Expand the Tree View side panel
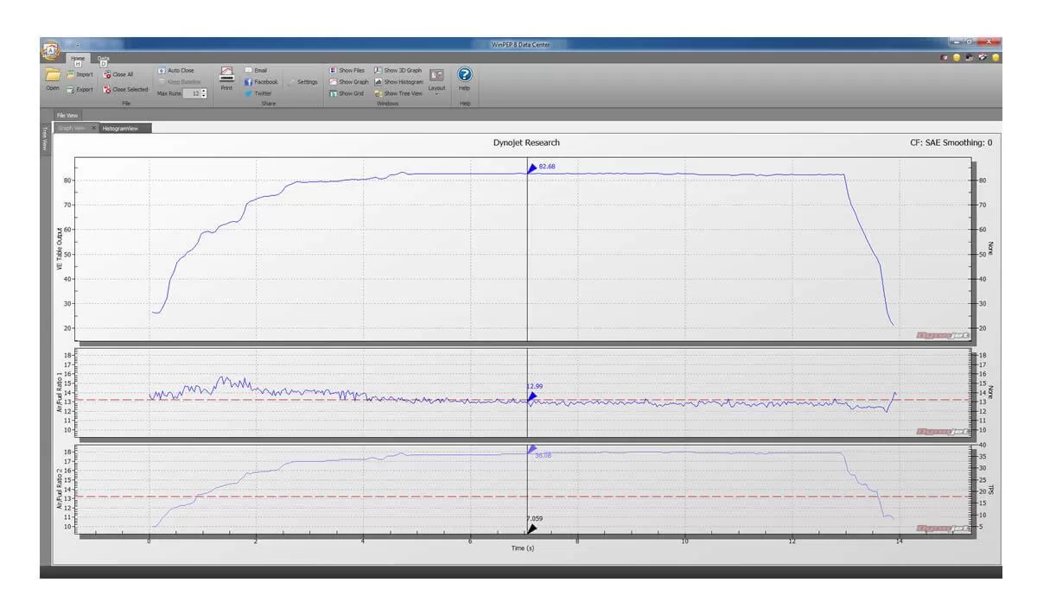 pos(45,139)
